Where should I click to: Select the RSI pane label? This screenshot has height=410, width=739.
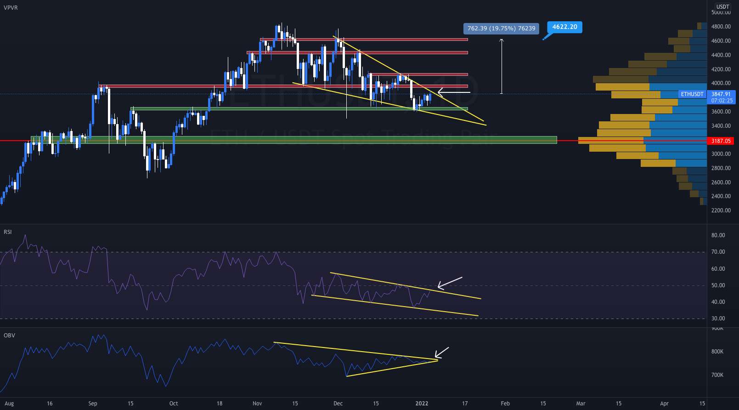[8, 232]
